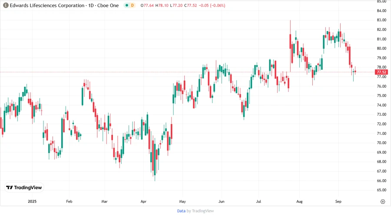Click the May time axis label
The width and height of the screenshot is (391, 216).
(182, 201)
